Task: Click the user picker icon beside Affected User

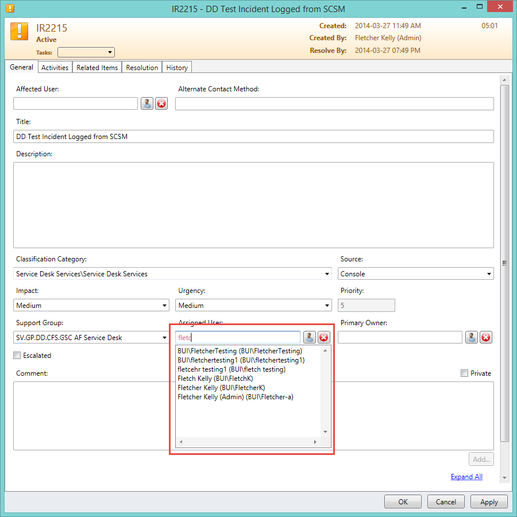Action: pos(147,103)
